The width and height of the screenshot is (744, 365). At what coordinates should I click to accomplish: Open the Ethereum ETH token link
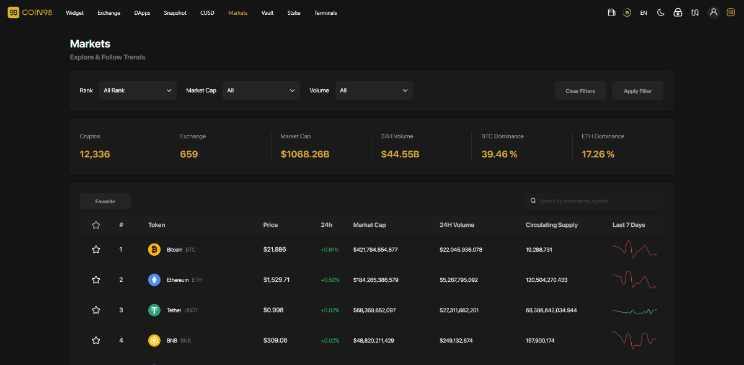[184, 280]
